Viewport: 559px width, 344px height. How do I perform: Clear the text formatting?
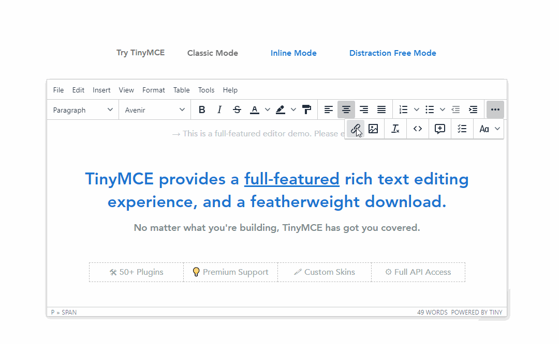(x=395, y=129)
